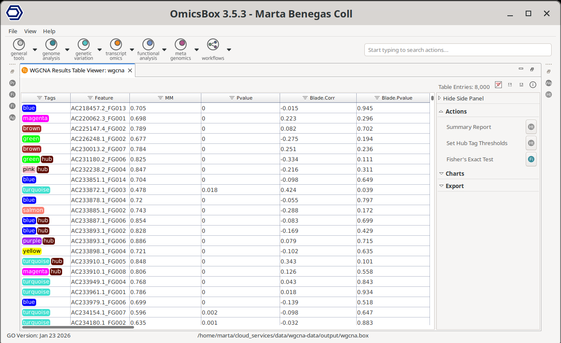
Task: Open the File menu
Action: (13, 31)
